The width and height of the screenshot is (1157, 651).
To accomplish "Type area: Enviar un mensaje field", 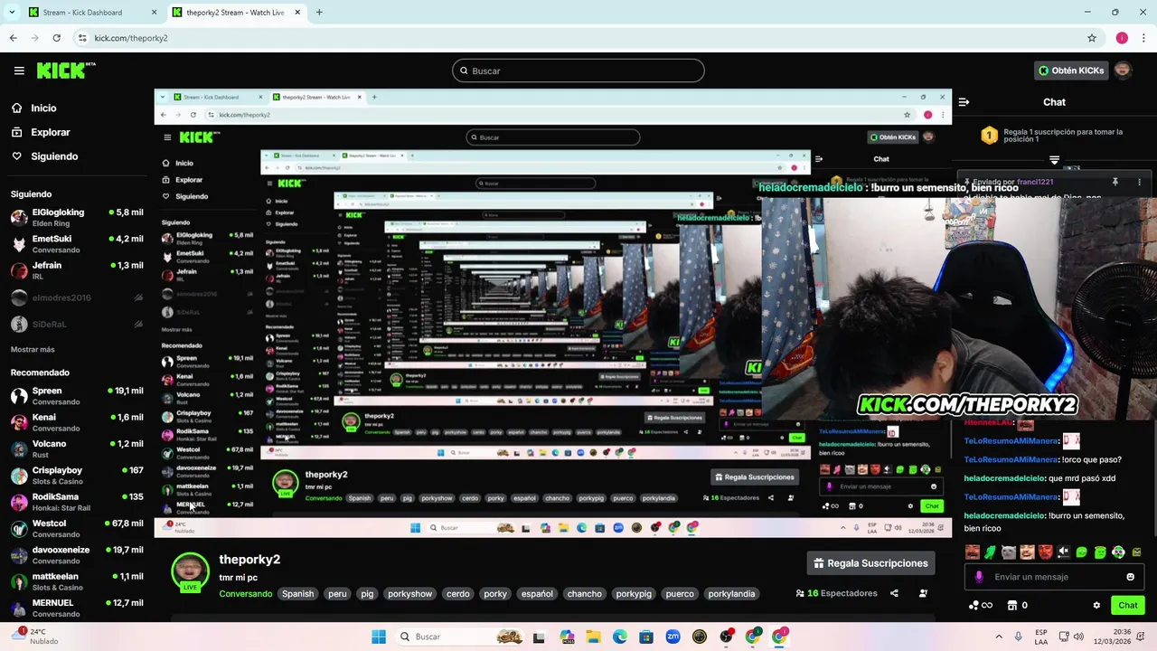I will click(x=1055, y=577).
